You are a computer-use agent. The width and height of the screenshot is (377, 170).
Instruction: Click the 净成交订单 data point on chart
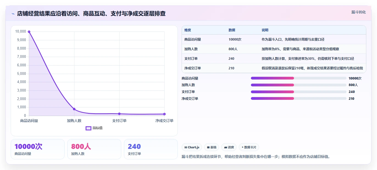pyautogui.click(x=164, y=114)
